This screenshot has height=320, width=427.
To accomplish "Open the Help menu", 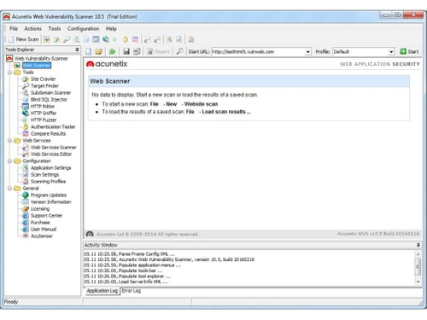I will point(111,28).
